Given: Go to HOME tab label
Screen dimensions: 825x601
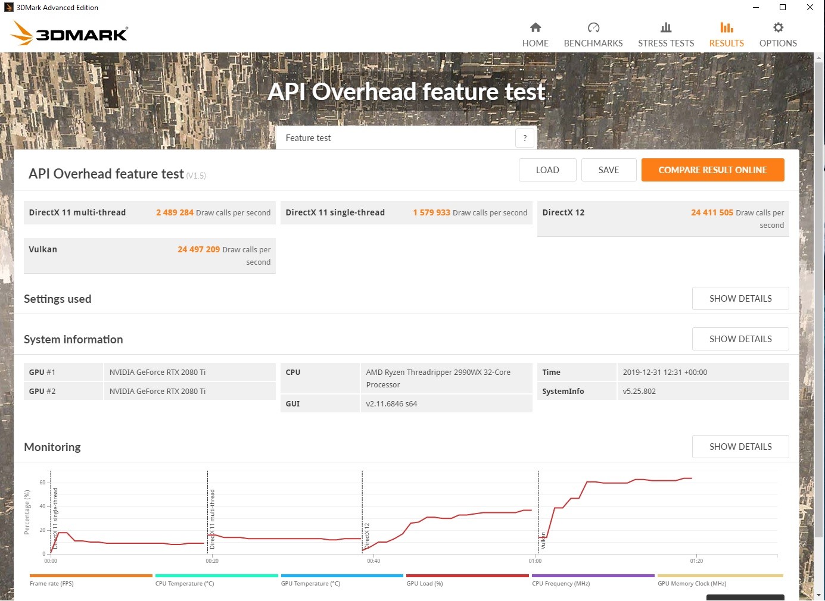Looking at the screenshot, I should click(x=535, y=43).
